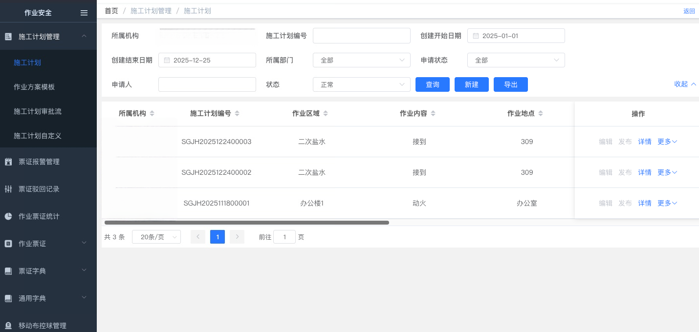Change the 20条/页 page size selector

156,237
